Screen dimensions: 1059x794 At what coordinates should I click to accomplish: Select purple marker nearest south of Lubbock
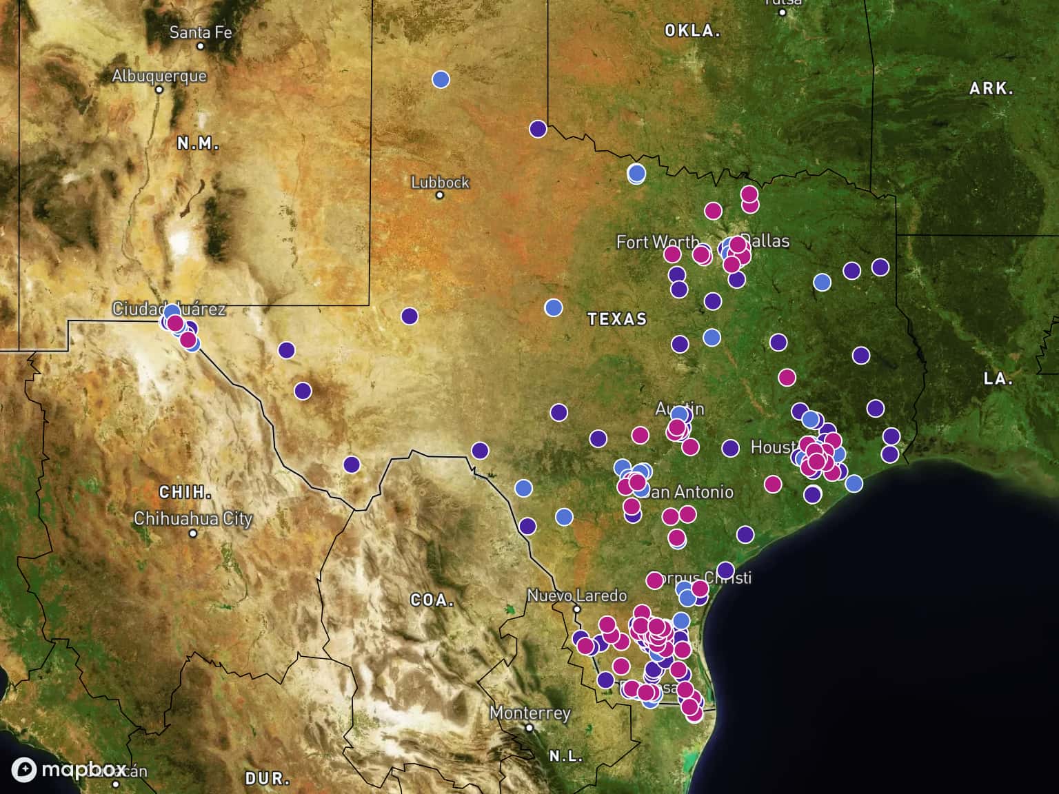(409, 316)
